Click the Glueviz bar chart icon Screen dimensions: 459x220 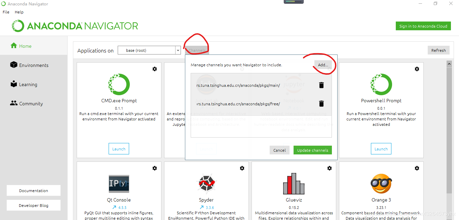(x=294, y=184)
